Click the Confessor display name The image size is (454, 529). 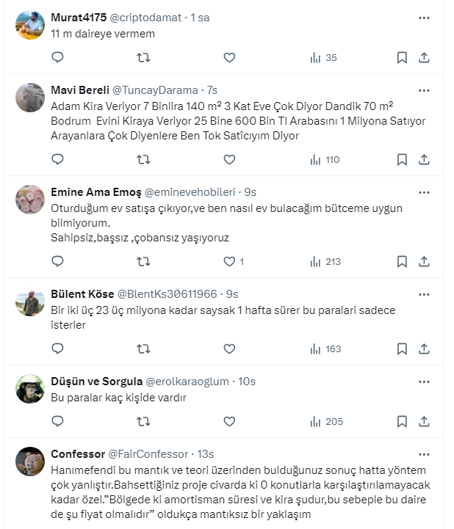[x=77, y=454]
